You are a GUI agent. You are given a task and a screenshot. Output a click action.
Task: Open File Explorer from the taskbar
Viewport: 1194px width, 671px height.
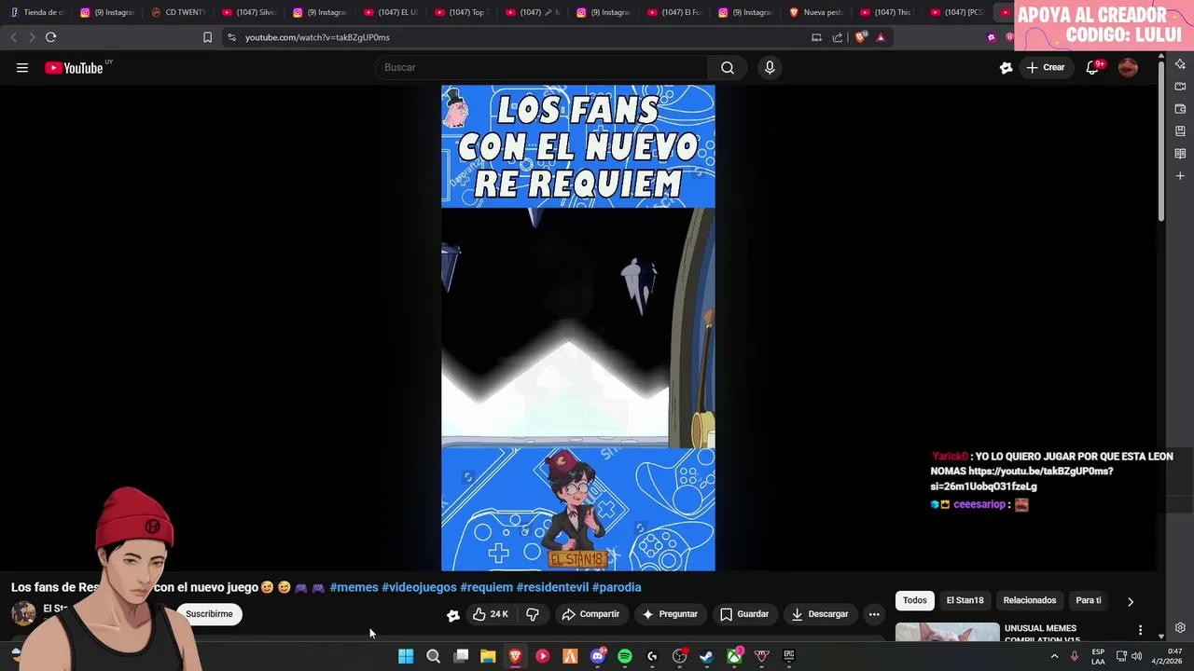coord(488,656)
